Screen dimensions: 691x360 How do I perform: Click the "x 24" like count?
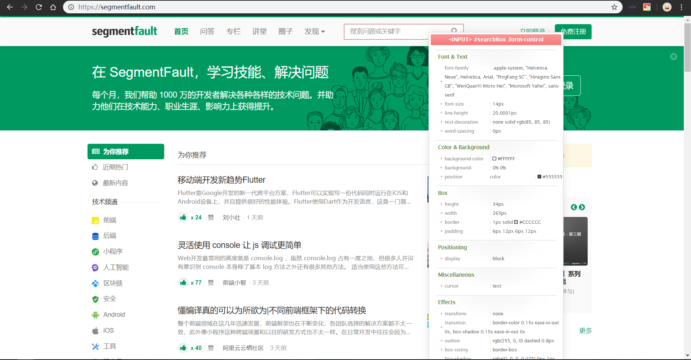196,217
